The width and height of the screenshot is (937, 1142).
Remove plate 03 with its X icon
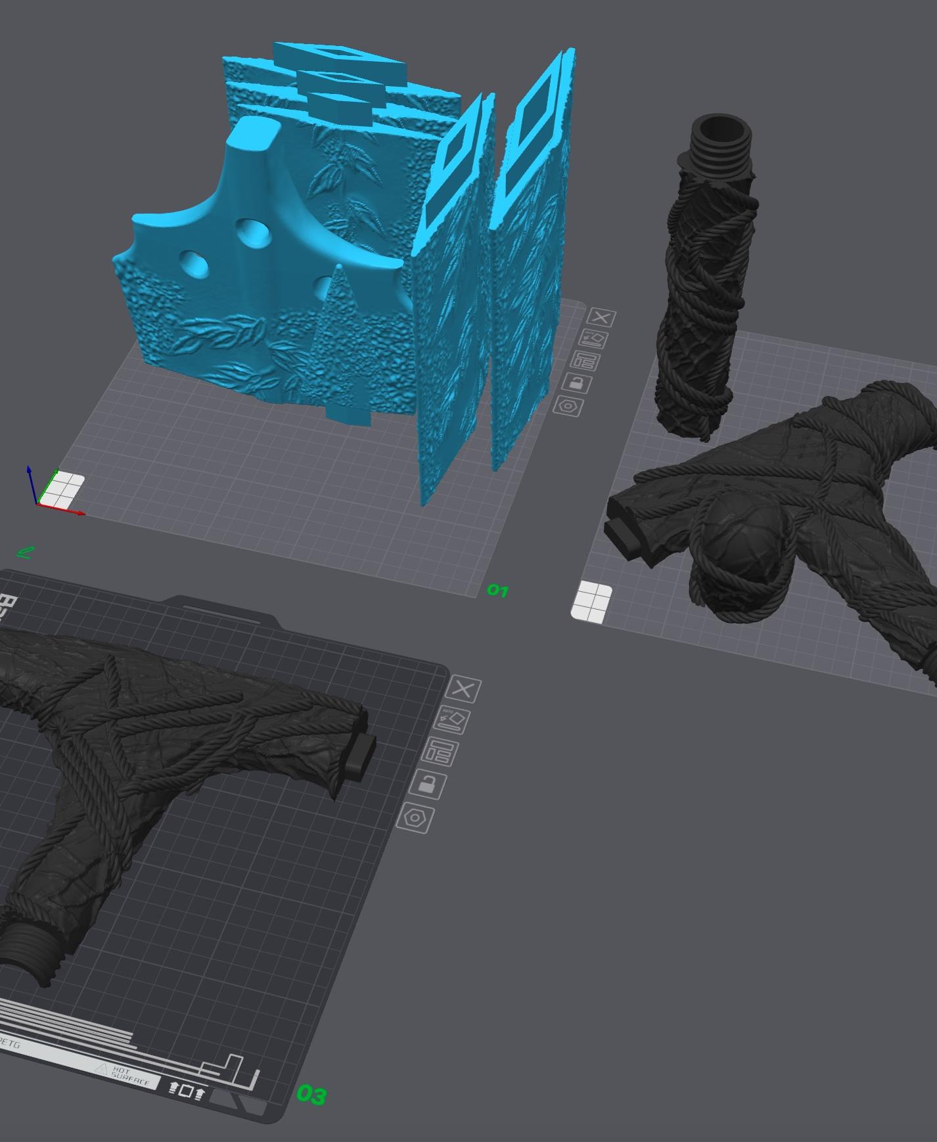[x=464, y=689]
